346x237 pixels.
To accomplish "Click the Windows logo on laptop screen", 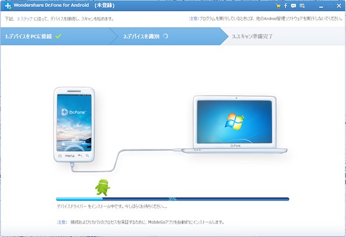I will click(x=234, y=121).
